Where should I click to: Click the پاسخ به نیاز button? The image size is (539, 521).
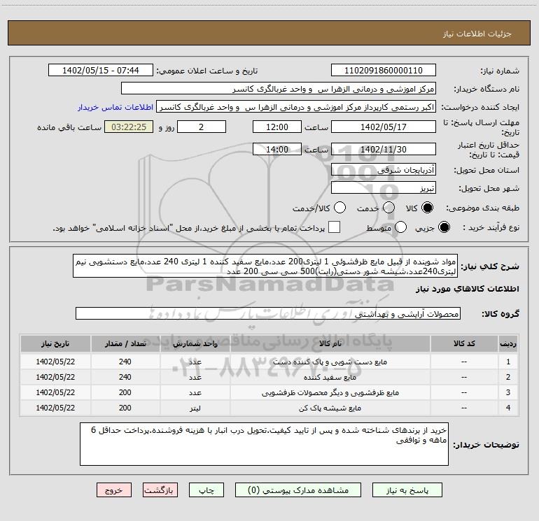[x=407, y=490]
